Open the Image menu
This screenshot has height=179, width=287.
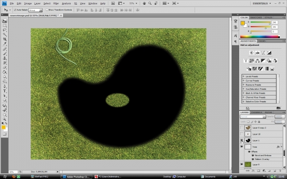pos(28,3)
